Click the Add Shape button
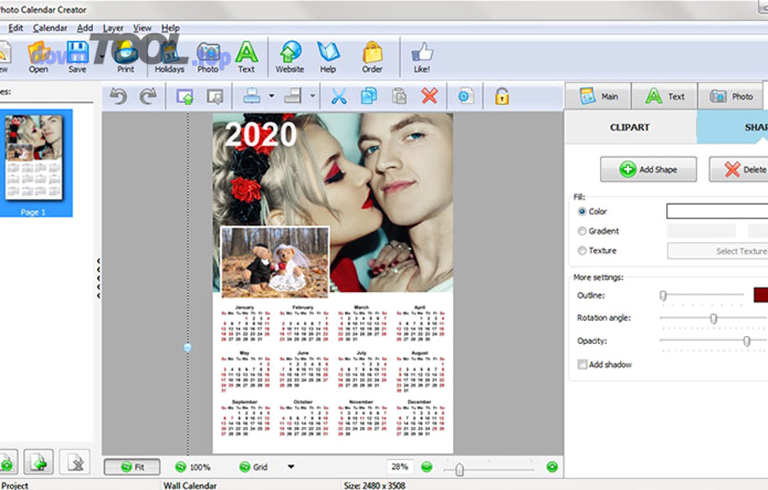 pyautogui.click(x=648, y=170)
